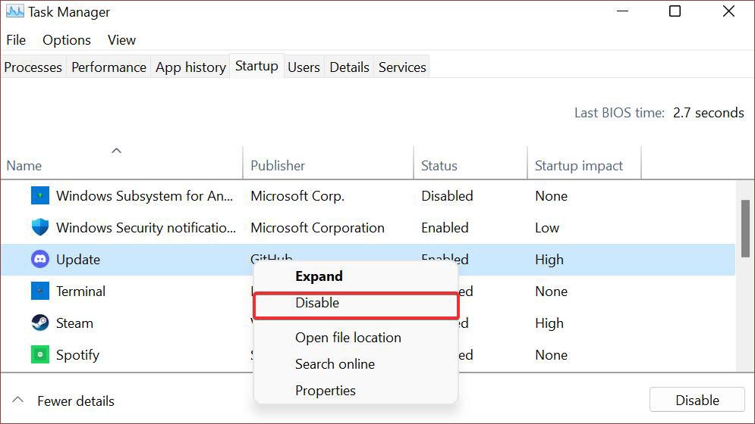Switch to the Processes tab
Screen dimensions: 755x424
(x=33, y=67)
